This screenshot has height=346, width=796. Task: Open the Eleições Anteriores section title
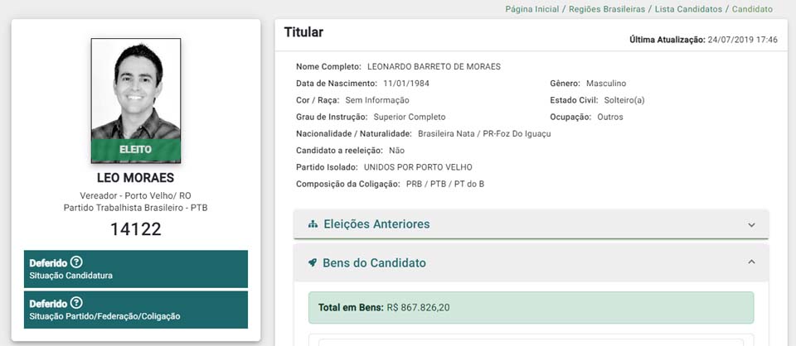click(376, 224)
